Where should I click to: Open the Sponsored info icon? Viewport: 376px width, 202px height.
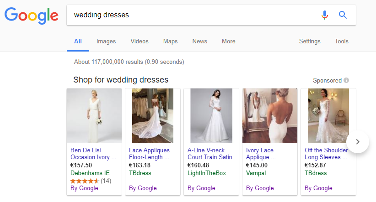pos(346,80)
